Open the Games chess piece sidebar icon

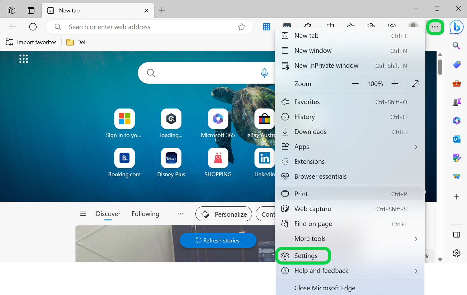coord(456,102)
